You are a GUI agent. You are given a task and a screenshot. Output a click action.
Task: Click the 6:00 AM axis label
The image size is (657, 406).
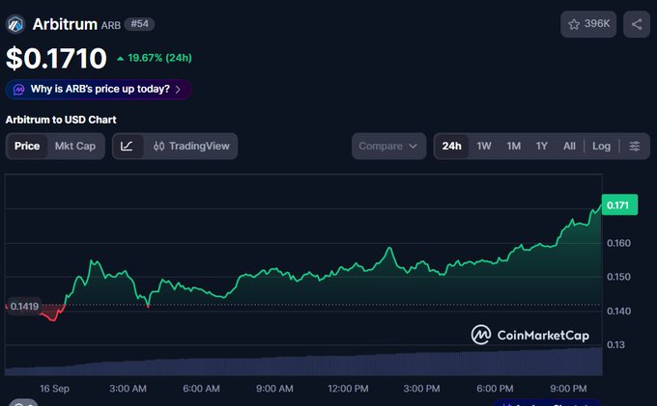(201, 389)
